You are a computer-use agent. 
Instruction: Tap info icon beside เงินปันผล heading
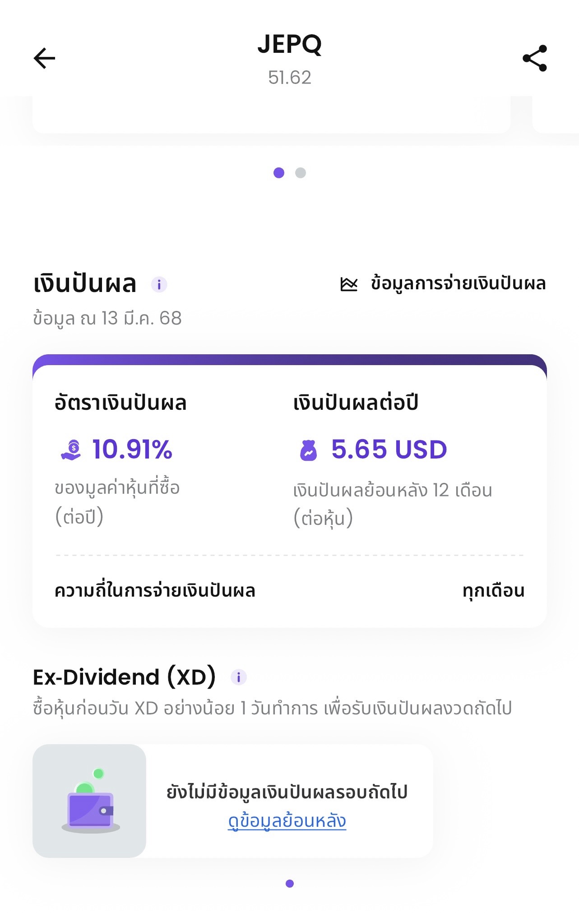click(x=159, y=285)
